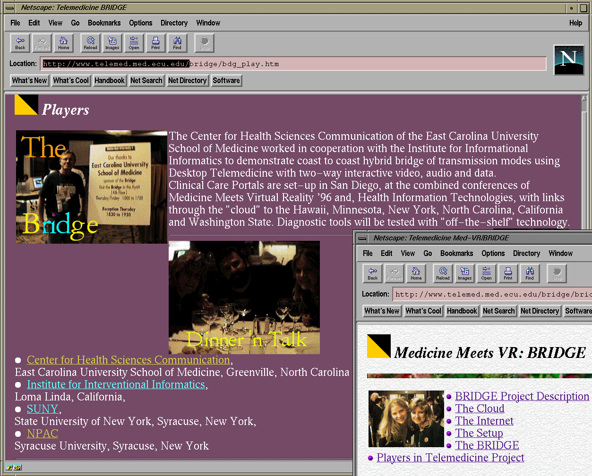Click Net Search in Med-VR/BRIDGE window
The image size is (592, 476).
click(x=499, y=311)
